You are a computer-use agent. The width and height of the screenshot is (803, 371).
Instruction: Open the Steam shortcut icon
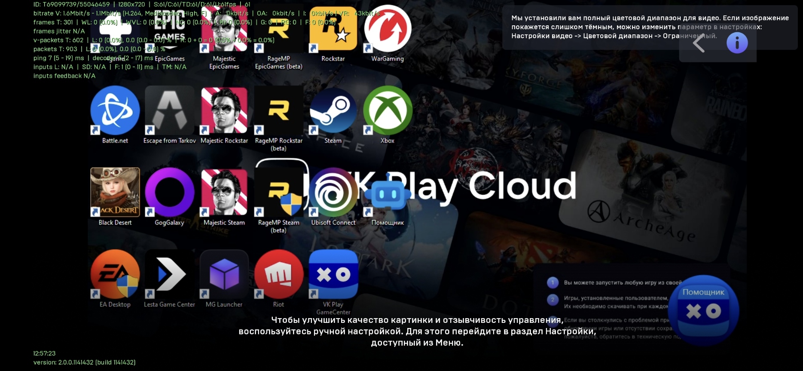coord(333,115)
